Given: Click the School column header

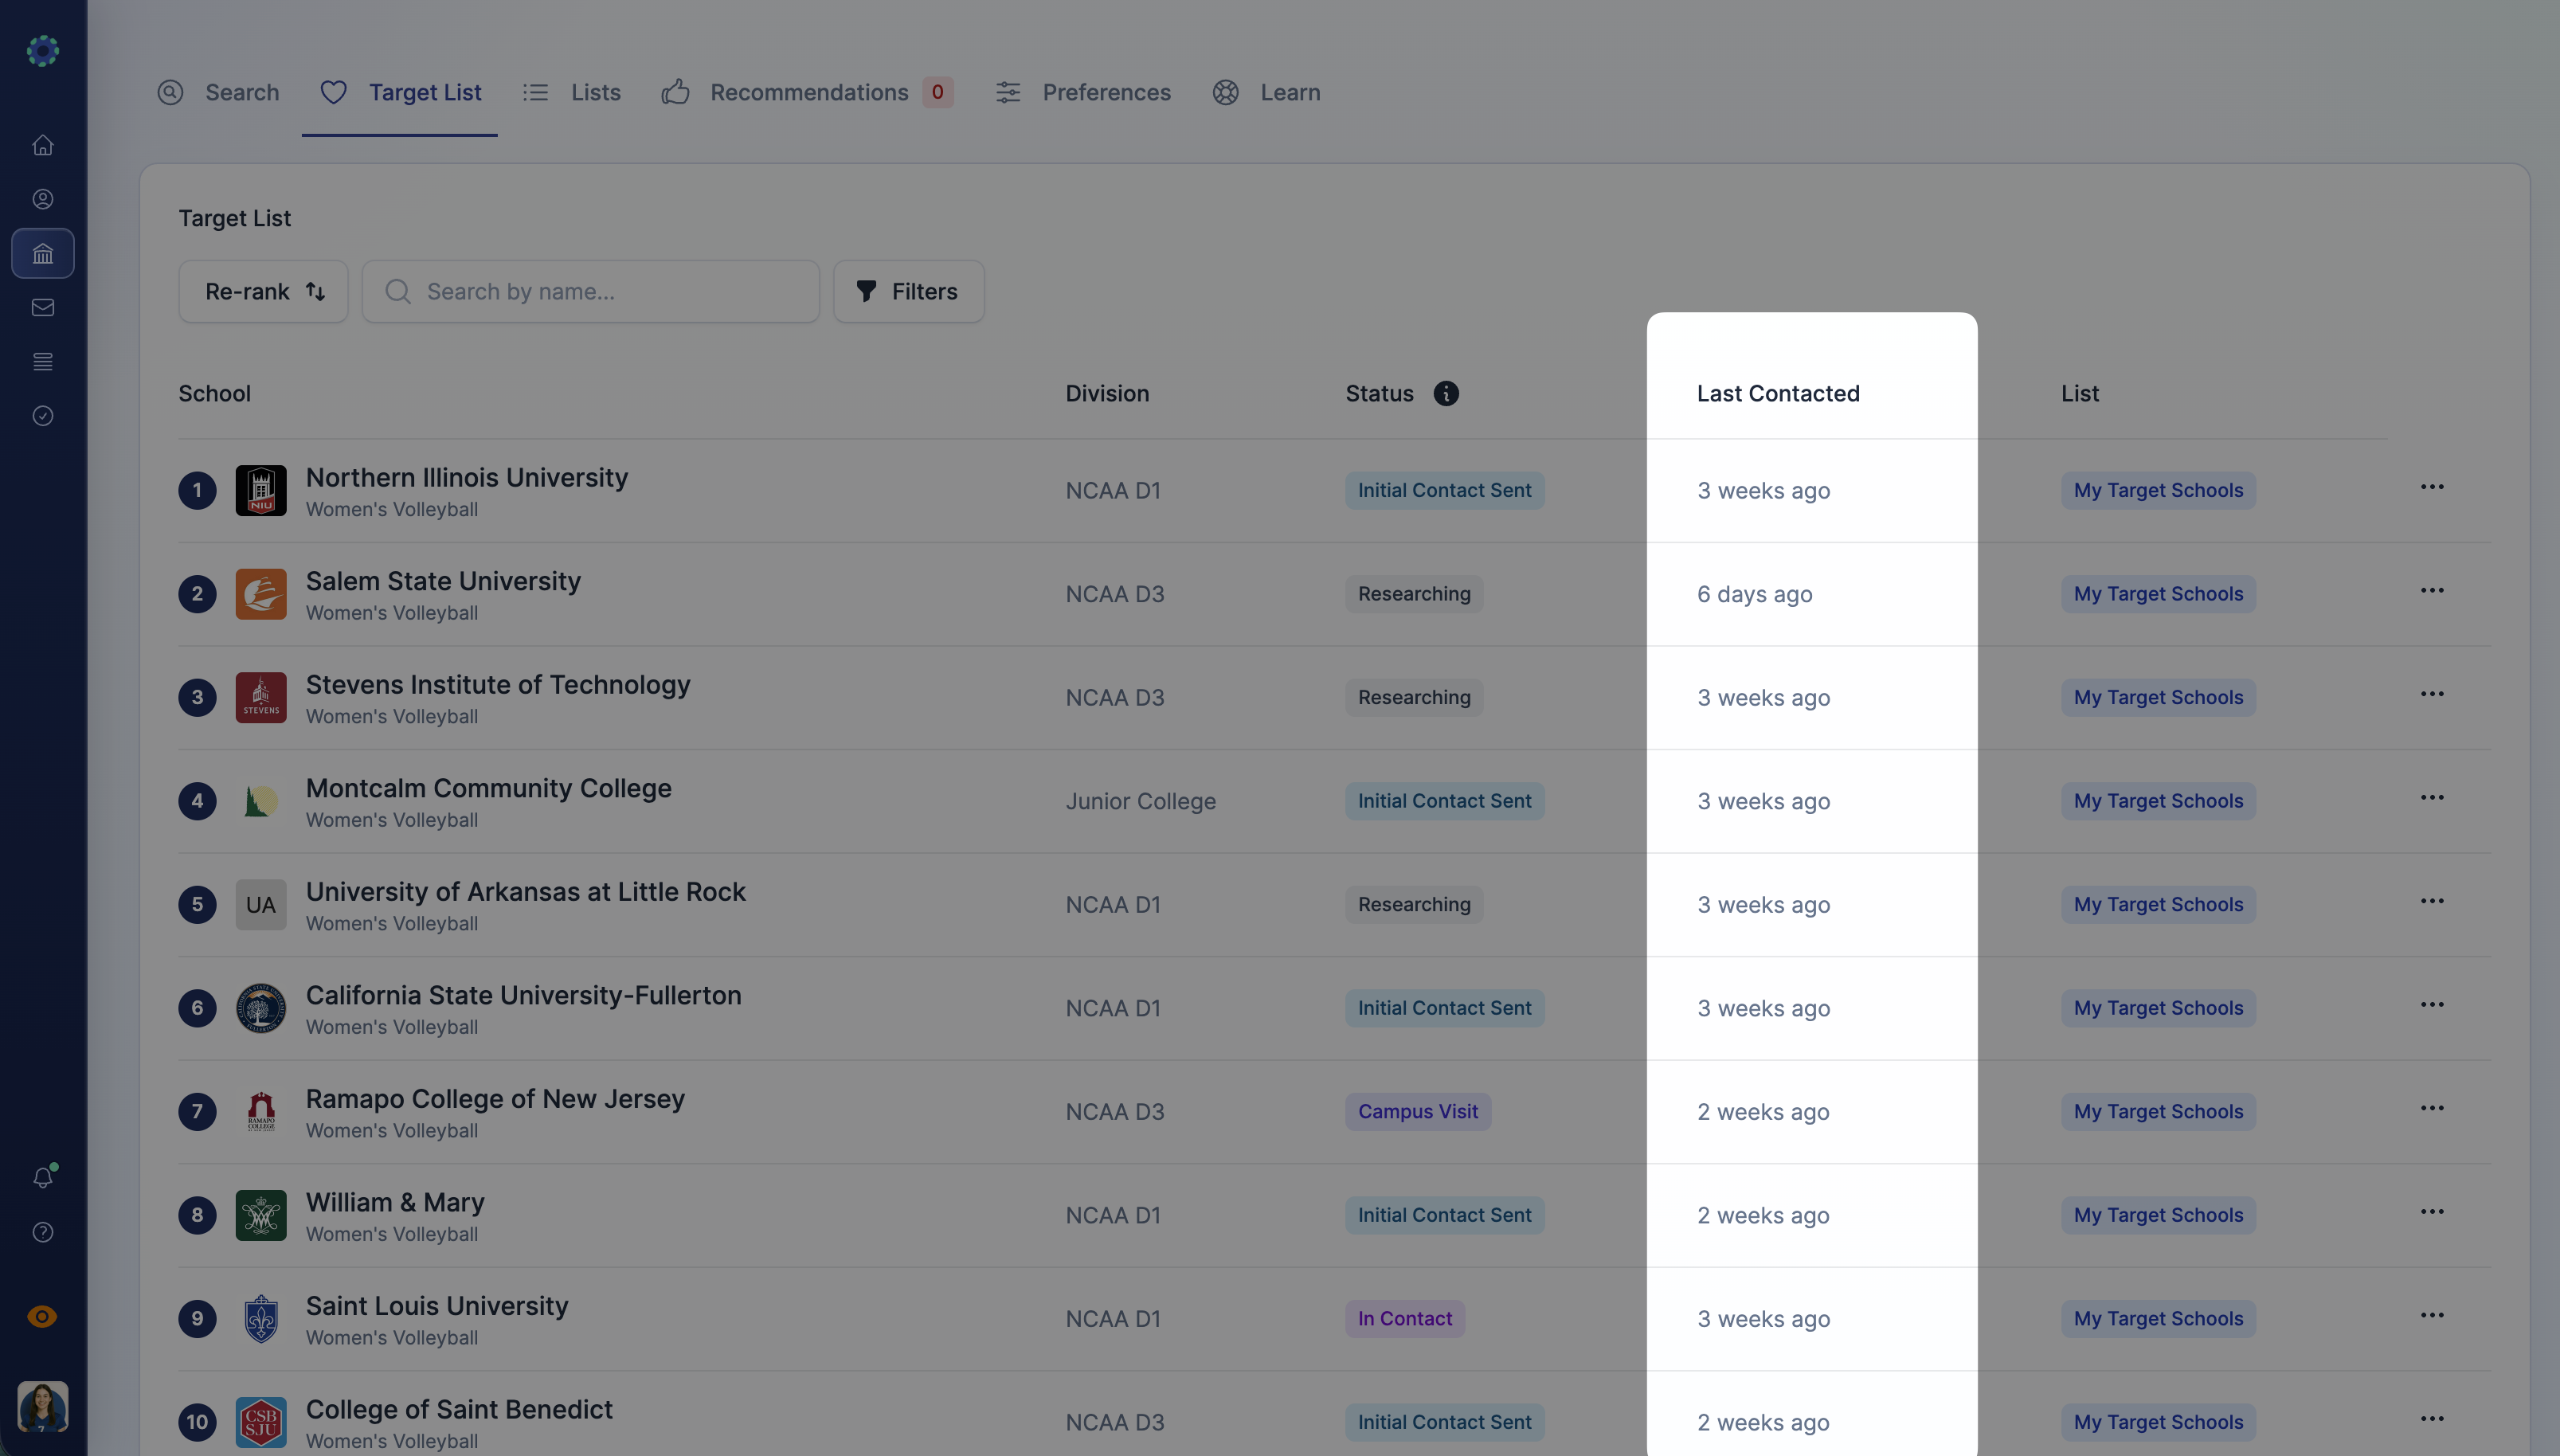Looking at the screenshot, I should [215, 393].
